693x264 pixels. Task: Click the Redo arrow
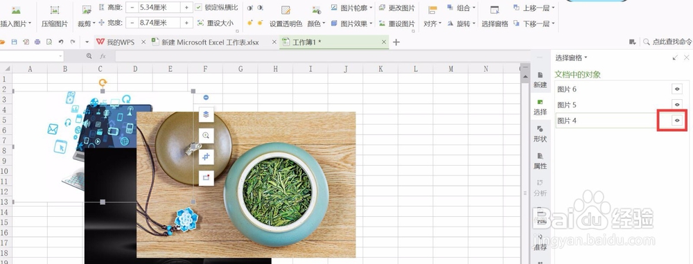73,42
